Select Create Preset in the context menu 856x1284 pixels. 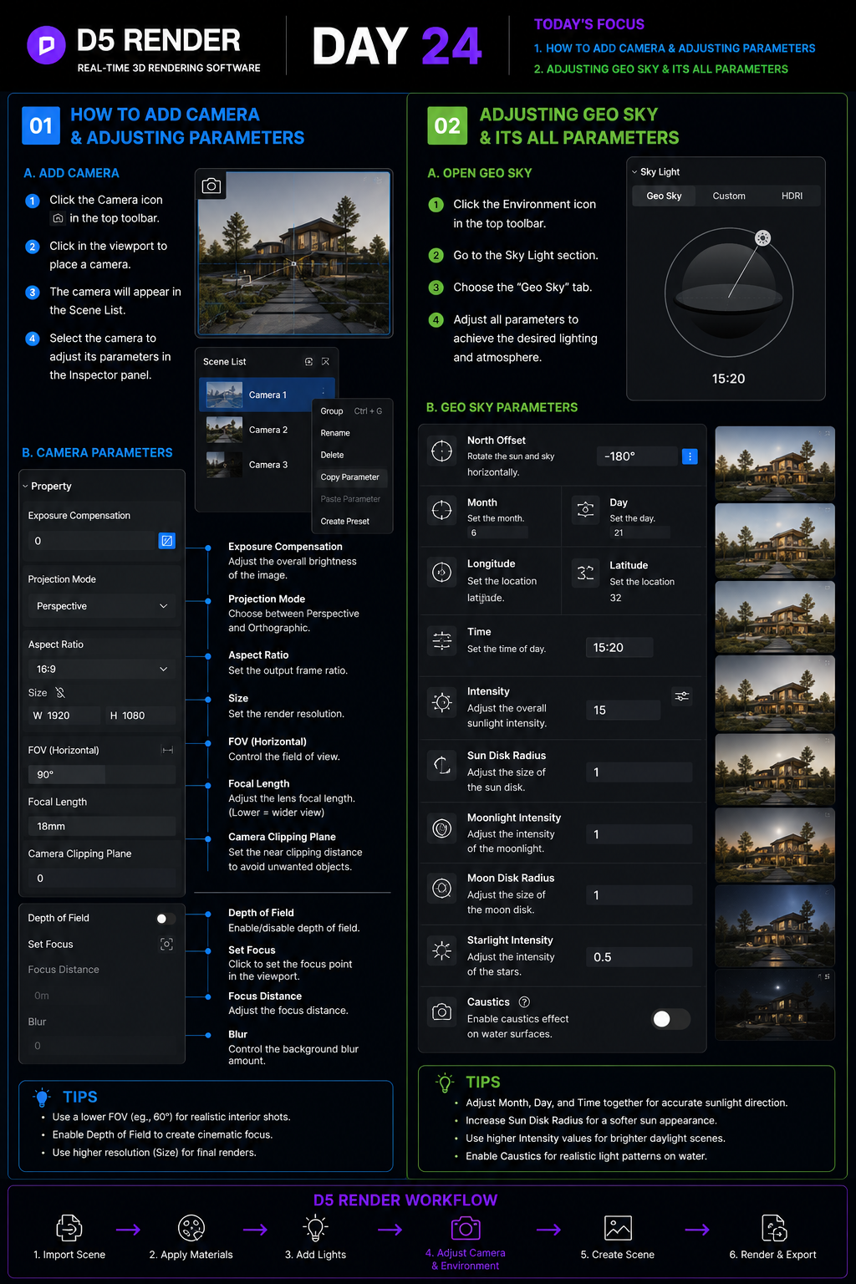point(351,521)
